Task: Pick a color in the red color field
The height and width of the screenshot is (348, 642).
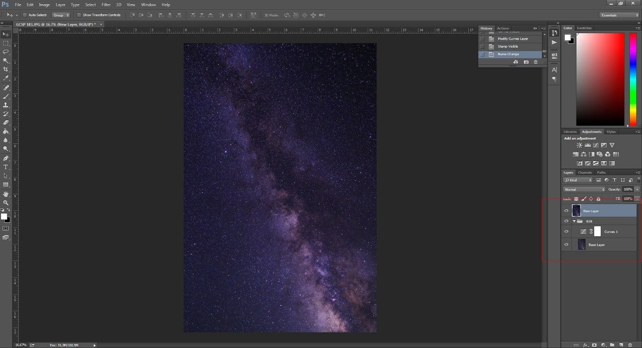Action: point(600,79)
